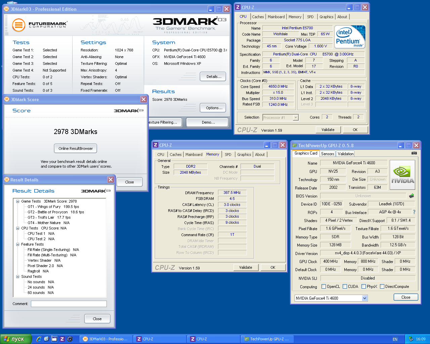Collapse the Feature Tests tree node
The height and width of the screenshot is (344, 430).
pyautogui.click(x=17, y=244)
